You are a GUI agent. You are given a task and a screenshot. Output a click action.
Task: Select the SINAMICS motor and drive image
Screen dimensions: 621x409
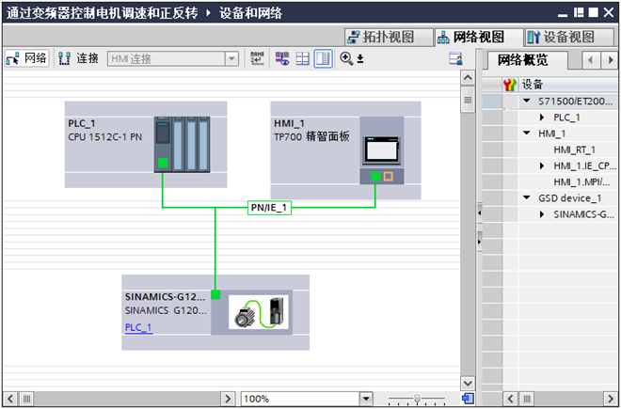[x=259, y=312]
